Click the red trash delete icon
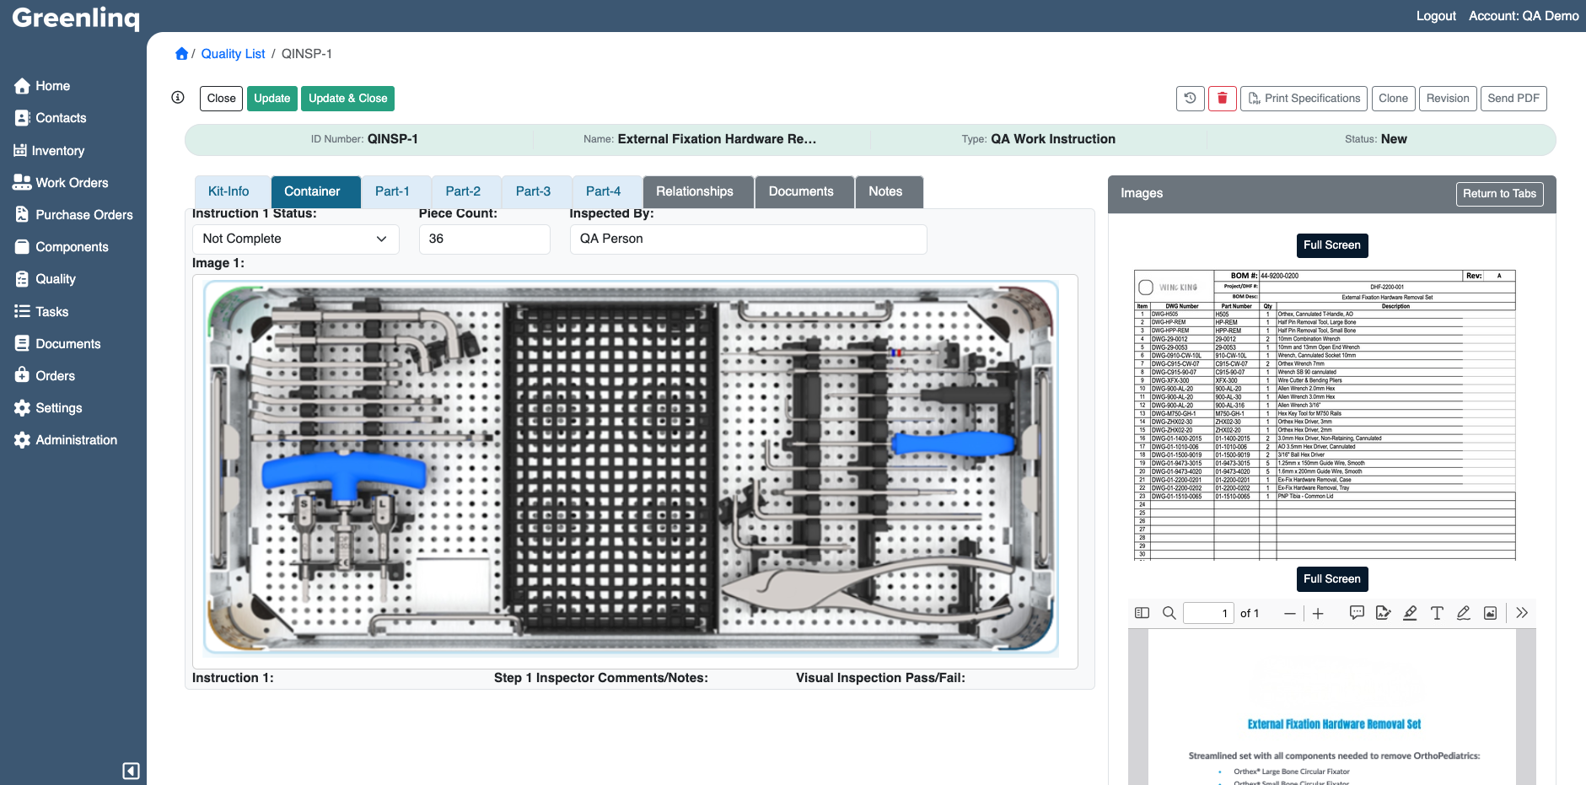 click(x=1222, y=98)
